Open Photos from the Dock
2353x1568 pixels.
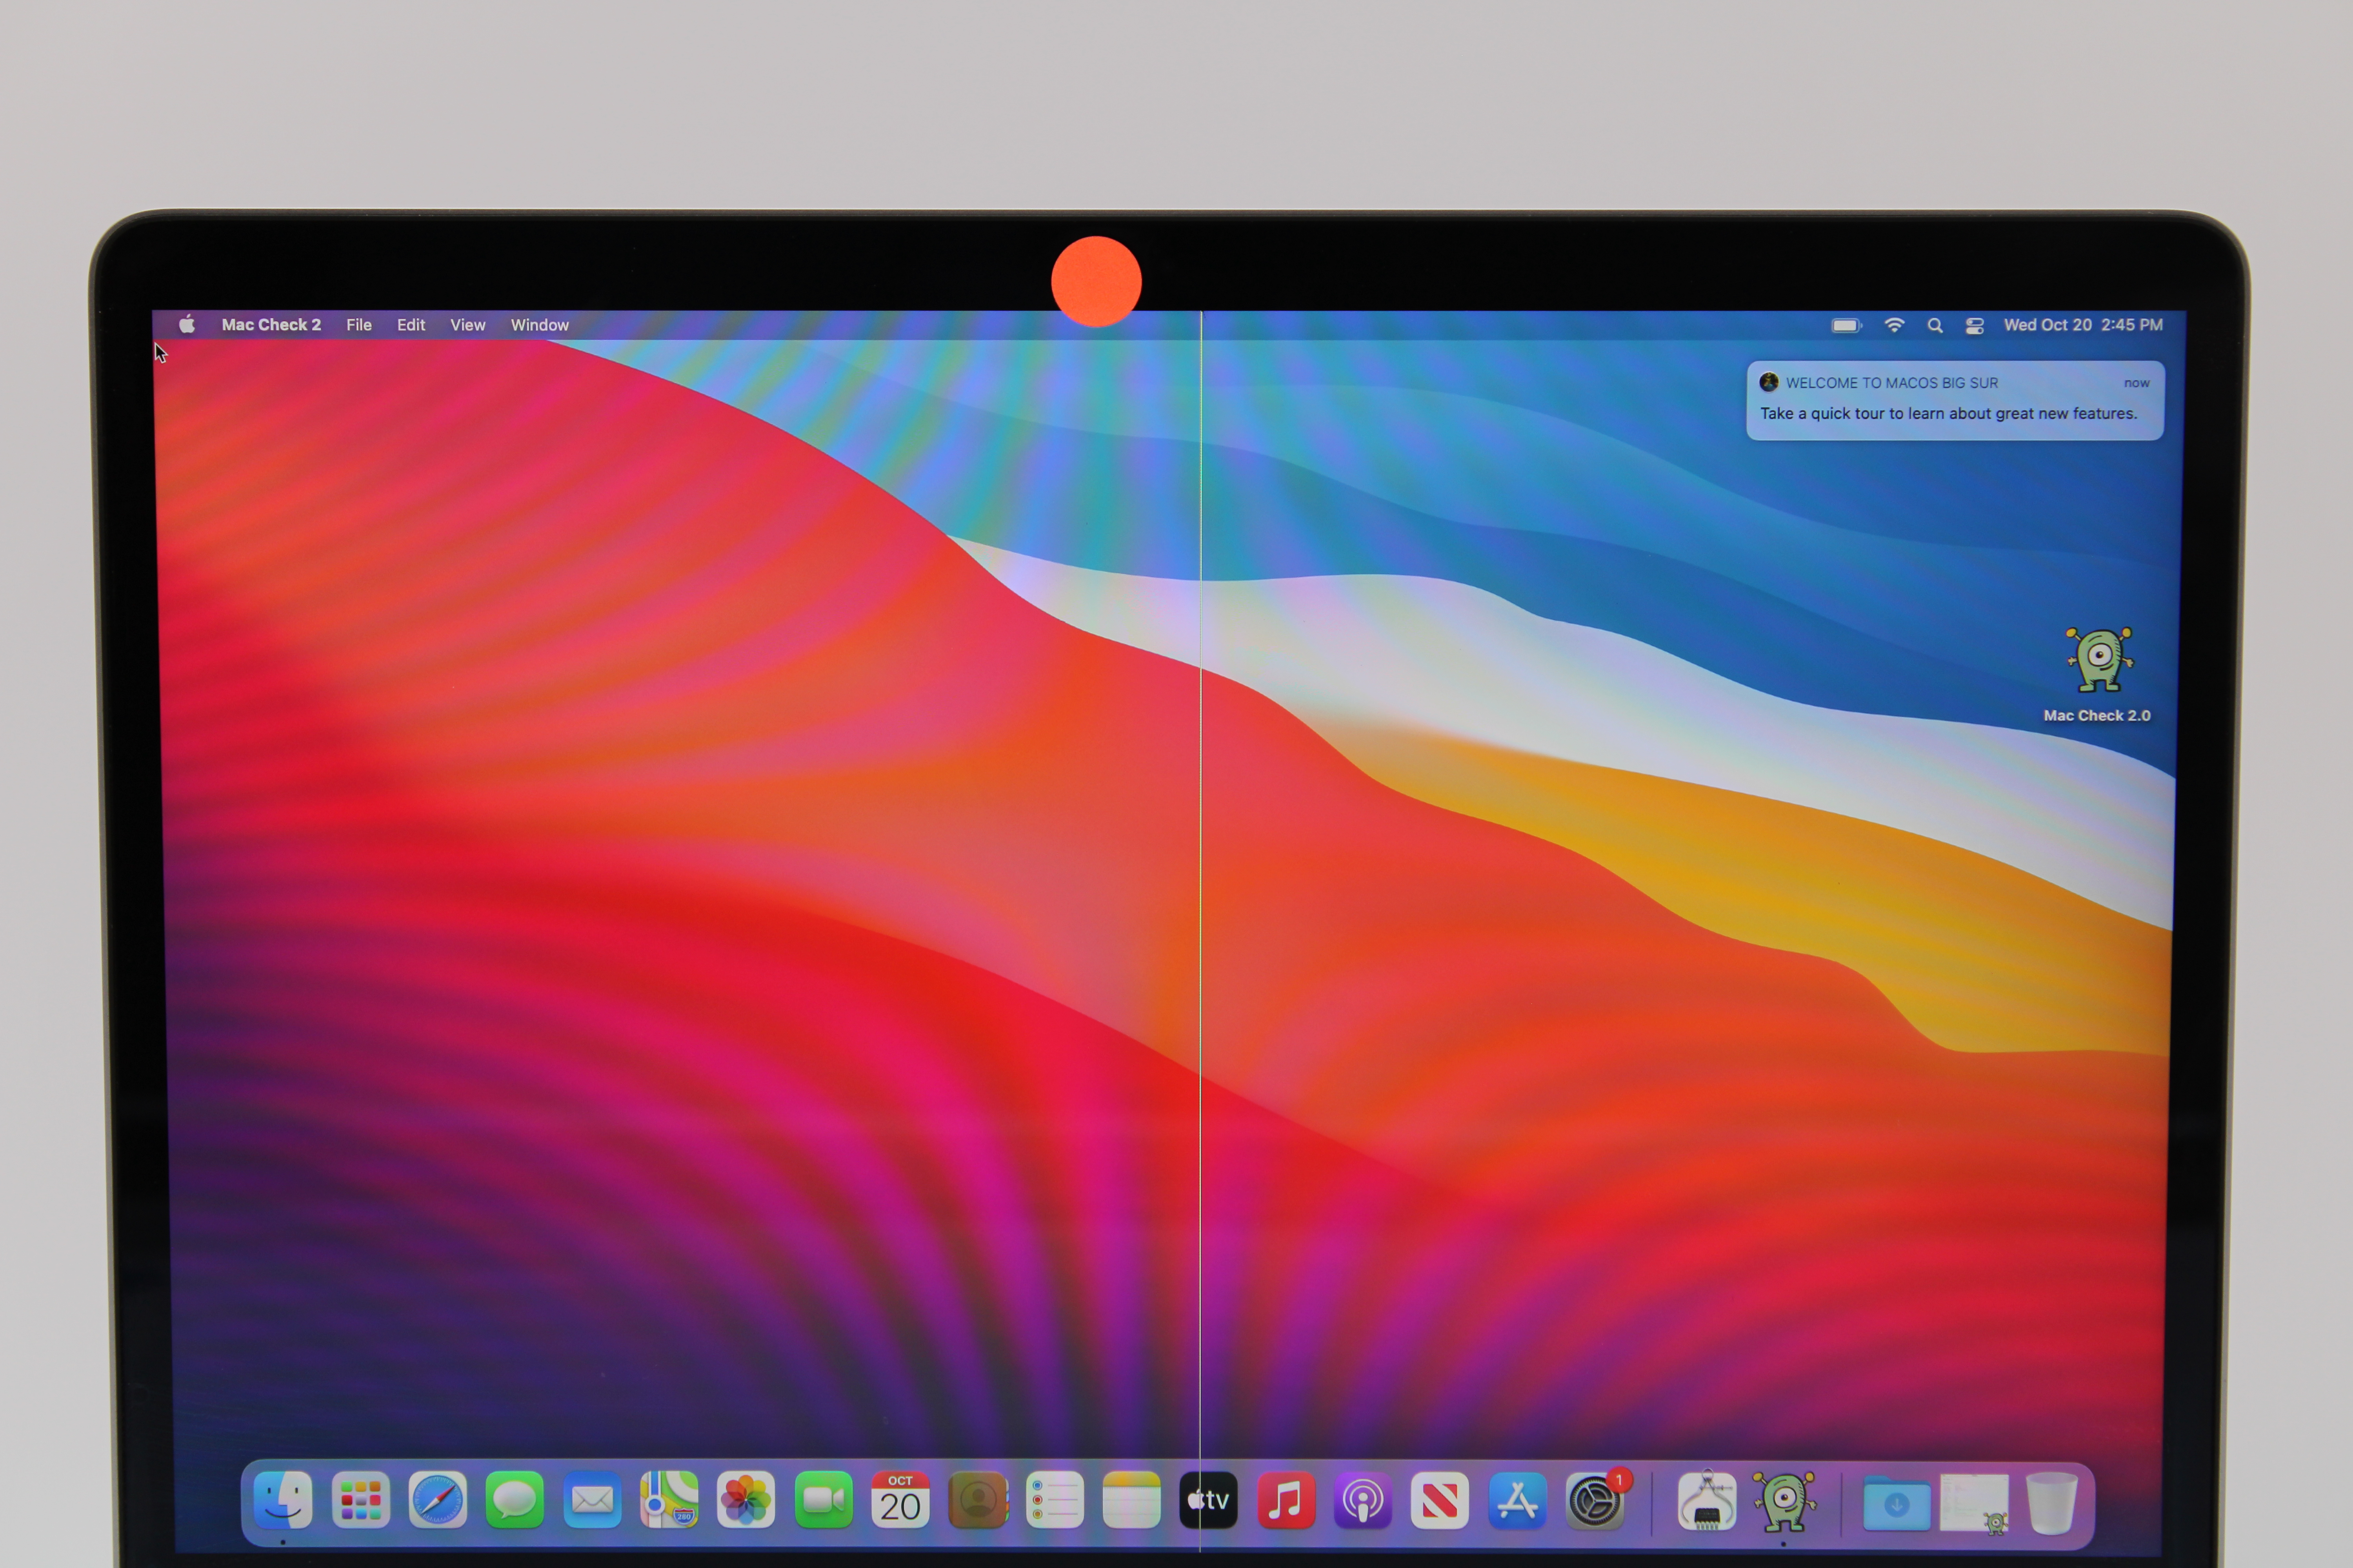pyautogui.click(x=746, y=1500)
